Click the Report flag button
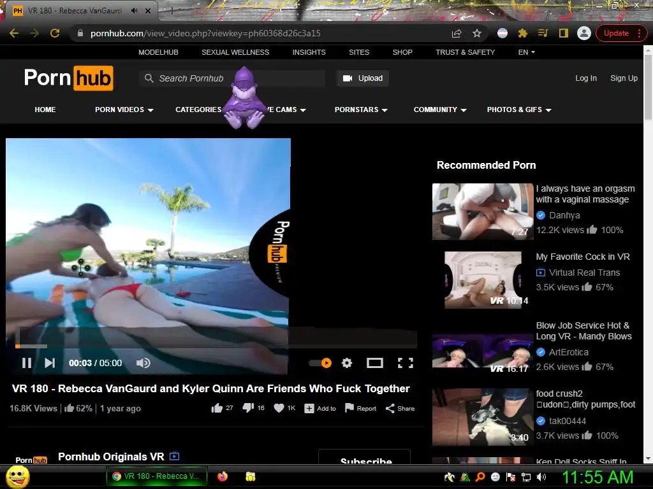Viewport: 653px width, 489px height. click(x=361, y=408)
